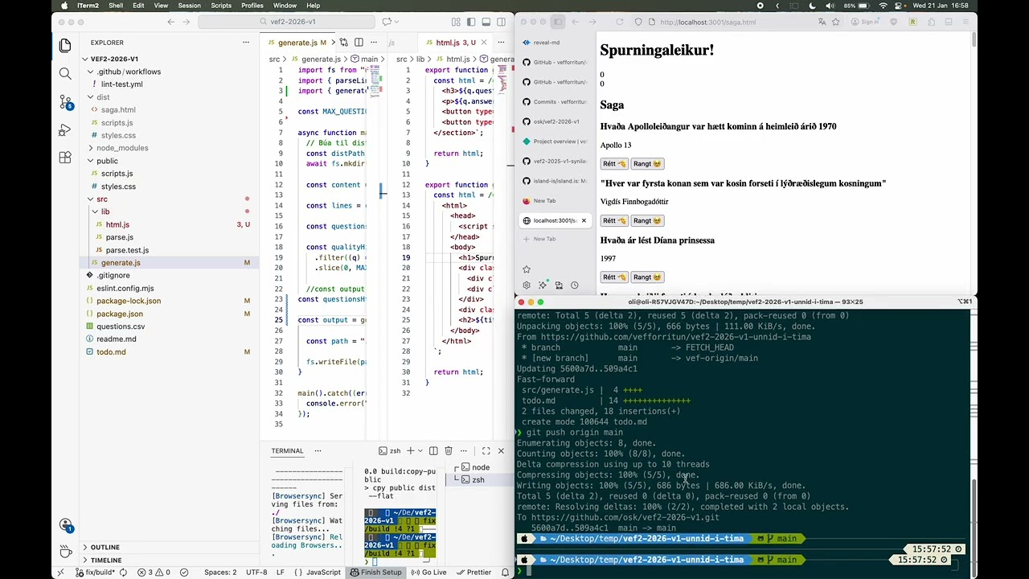Click Rétt button under Vigdís Finnbogadóttir

click(x=613, y=220)
